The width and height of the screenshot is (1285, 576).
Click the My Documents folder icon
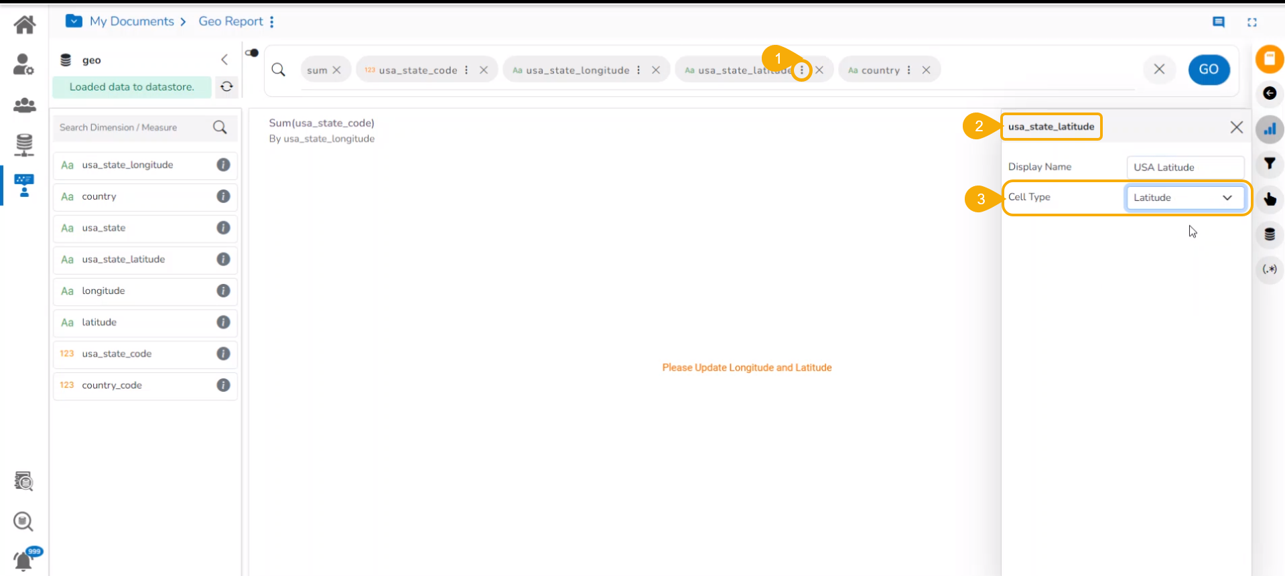tap(74, 21)
